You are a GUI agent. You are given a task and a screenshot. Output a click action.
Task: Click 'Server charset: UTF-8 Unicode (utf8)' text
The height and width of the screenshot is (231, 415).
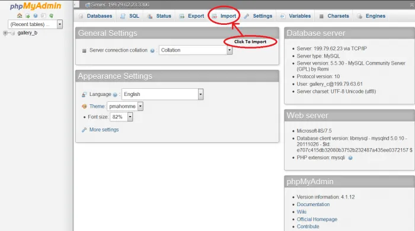coord(336,91)
